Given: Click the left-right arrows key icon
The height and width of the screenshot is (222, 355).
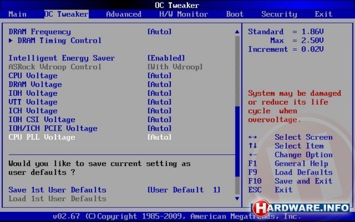Looking at the screenshot, I should pyautogui.click(x=253, y=137).
